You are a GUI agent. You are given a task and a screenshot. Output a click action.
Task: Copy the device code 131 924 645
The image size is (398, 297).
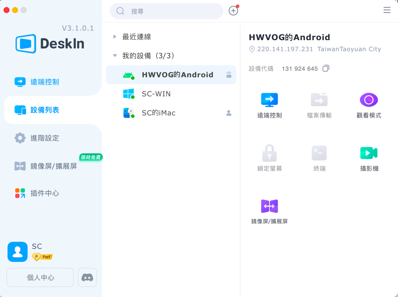pyautogui.click(x=326, y=68)
